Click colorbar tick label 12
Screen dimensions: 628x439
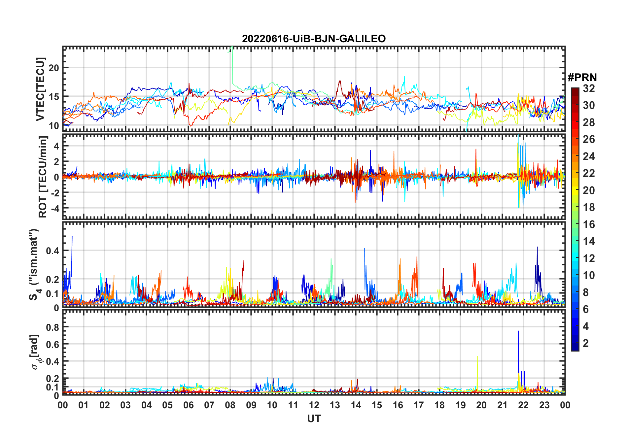point(589,258)
